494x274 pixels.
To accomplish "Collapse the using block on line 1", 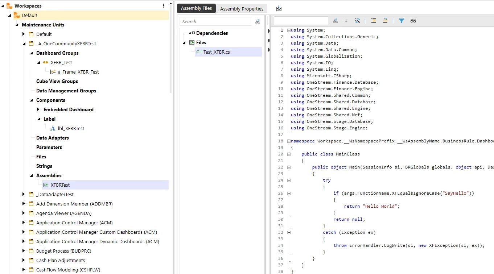I will (289, 30).
